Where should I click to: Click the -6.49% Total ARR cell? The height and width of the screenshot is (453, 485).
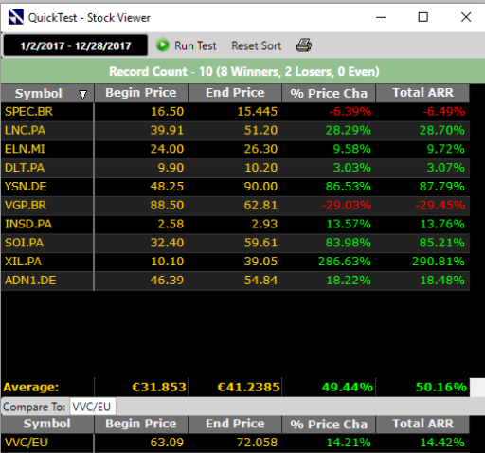pos(443,112)
